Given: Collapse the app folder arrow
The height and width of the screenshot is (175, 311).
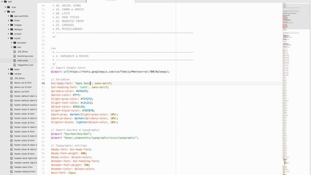Looking at the screenshot, I should pos(5,12).
